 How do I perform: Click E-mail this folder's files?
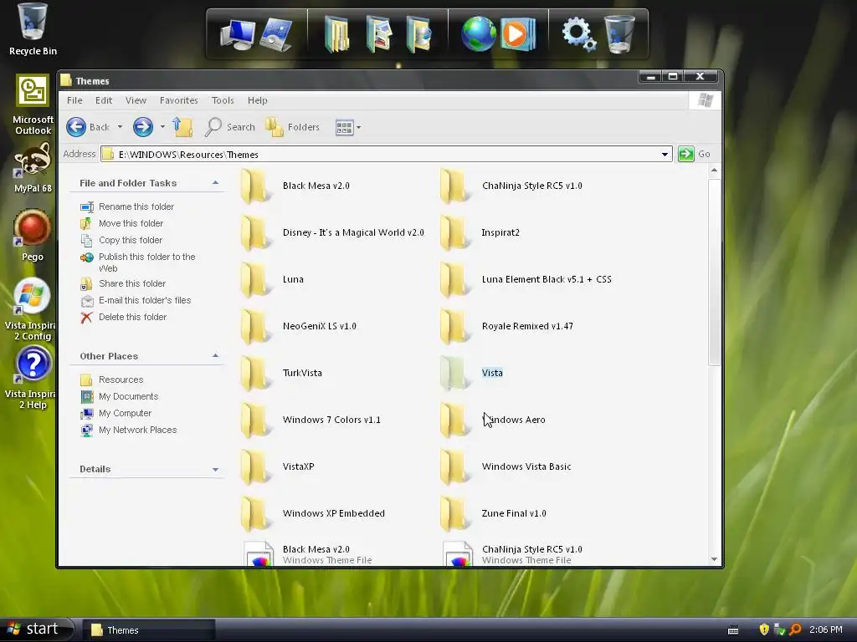tap(136, 300)
